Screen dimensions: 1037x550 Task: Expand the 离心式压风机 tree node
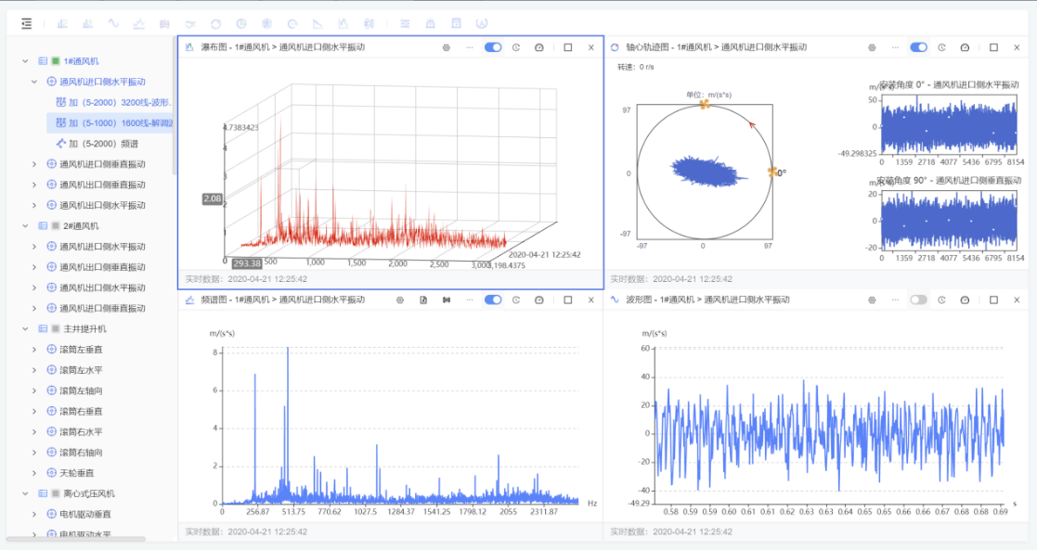(x=25, y=493)
